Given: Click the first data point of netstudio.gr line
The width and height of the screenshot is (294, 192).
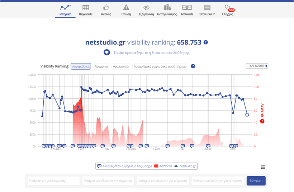Looking at the screenshot, I should point(42,116).
